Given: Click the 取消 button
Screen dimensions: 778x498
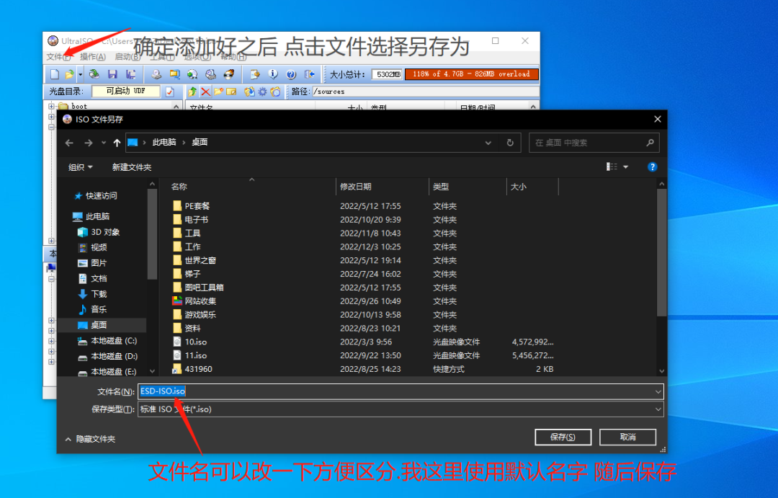Looking at the screenshot, I should [x=630, y=437].
